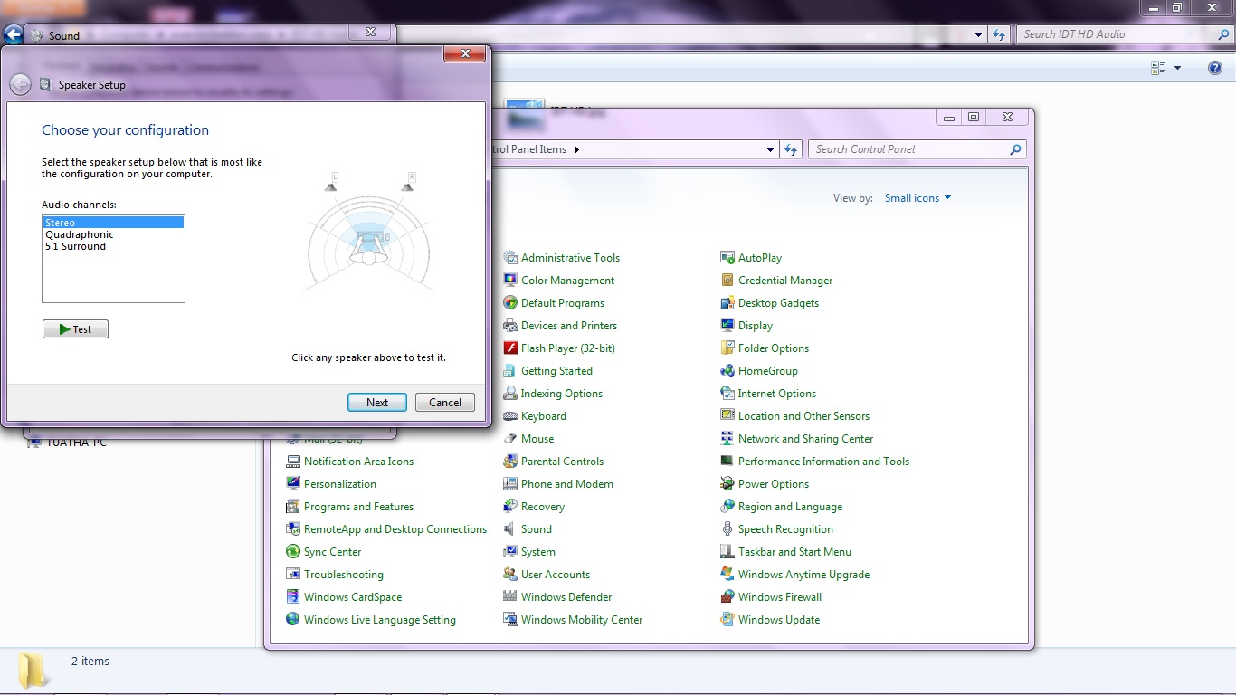The height and width of the screenshot is (695, 1236).
Task: Expand the Control Panel address bar dropdown arrow
Action: 770,149
